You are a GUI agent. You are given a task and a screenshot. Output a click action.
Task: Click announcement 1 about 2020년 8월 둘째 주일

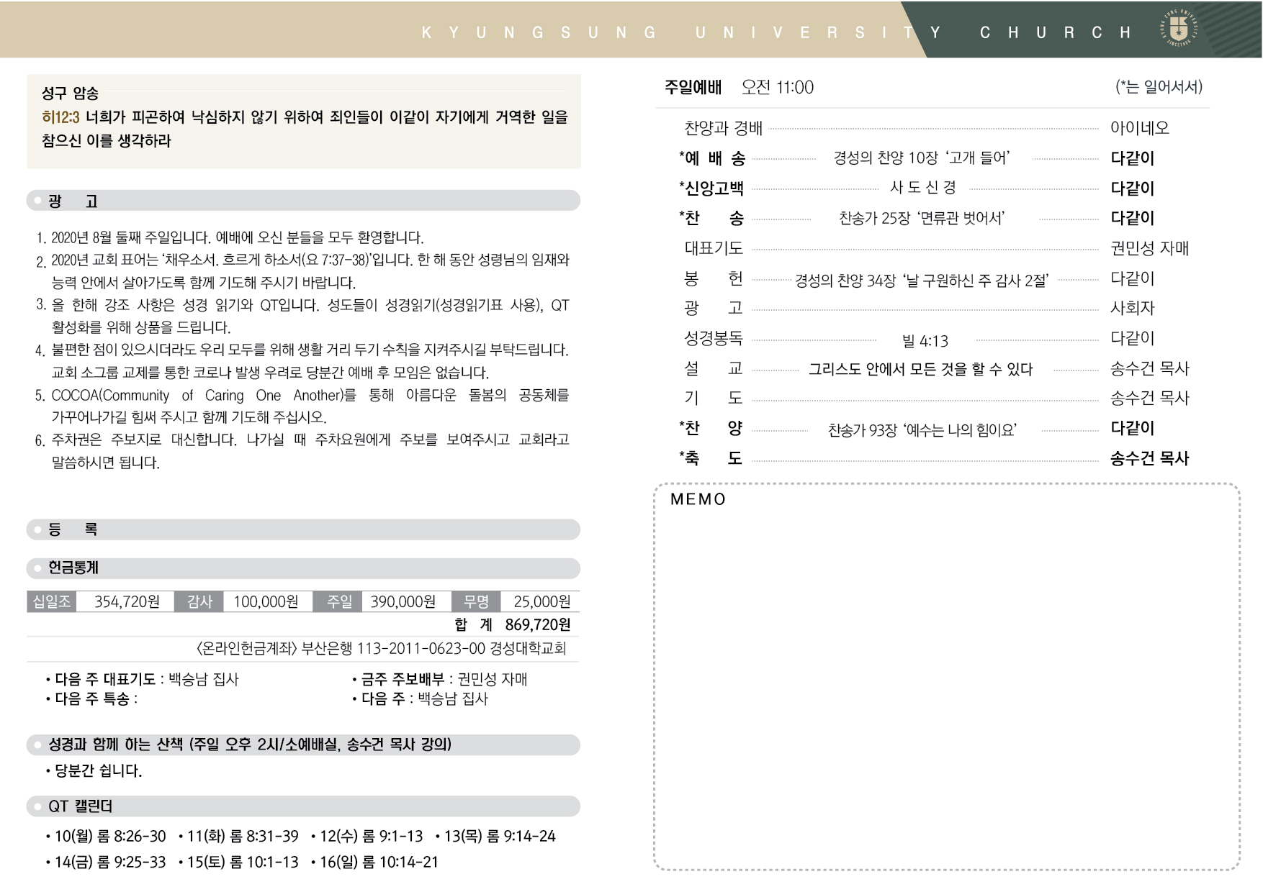point(230,237)
